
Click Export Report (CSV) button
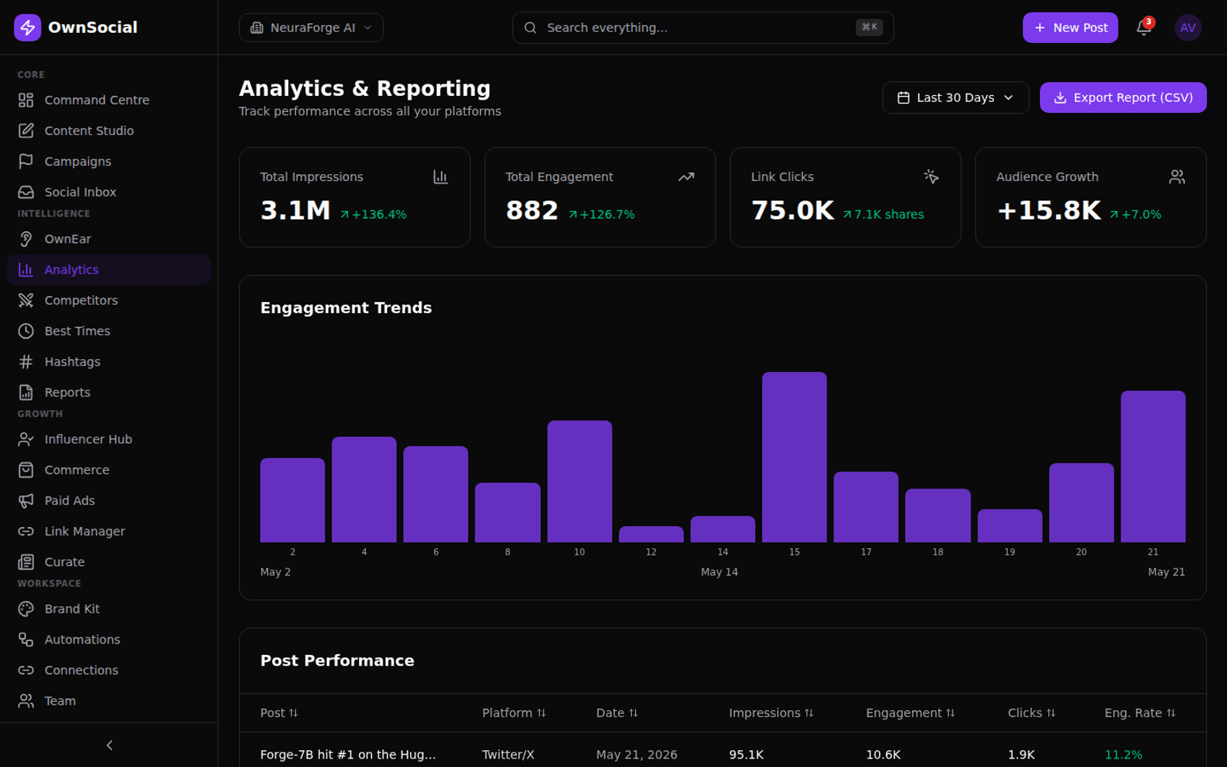(x=1123, y=97)
